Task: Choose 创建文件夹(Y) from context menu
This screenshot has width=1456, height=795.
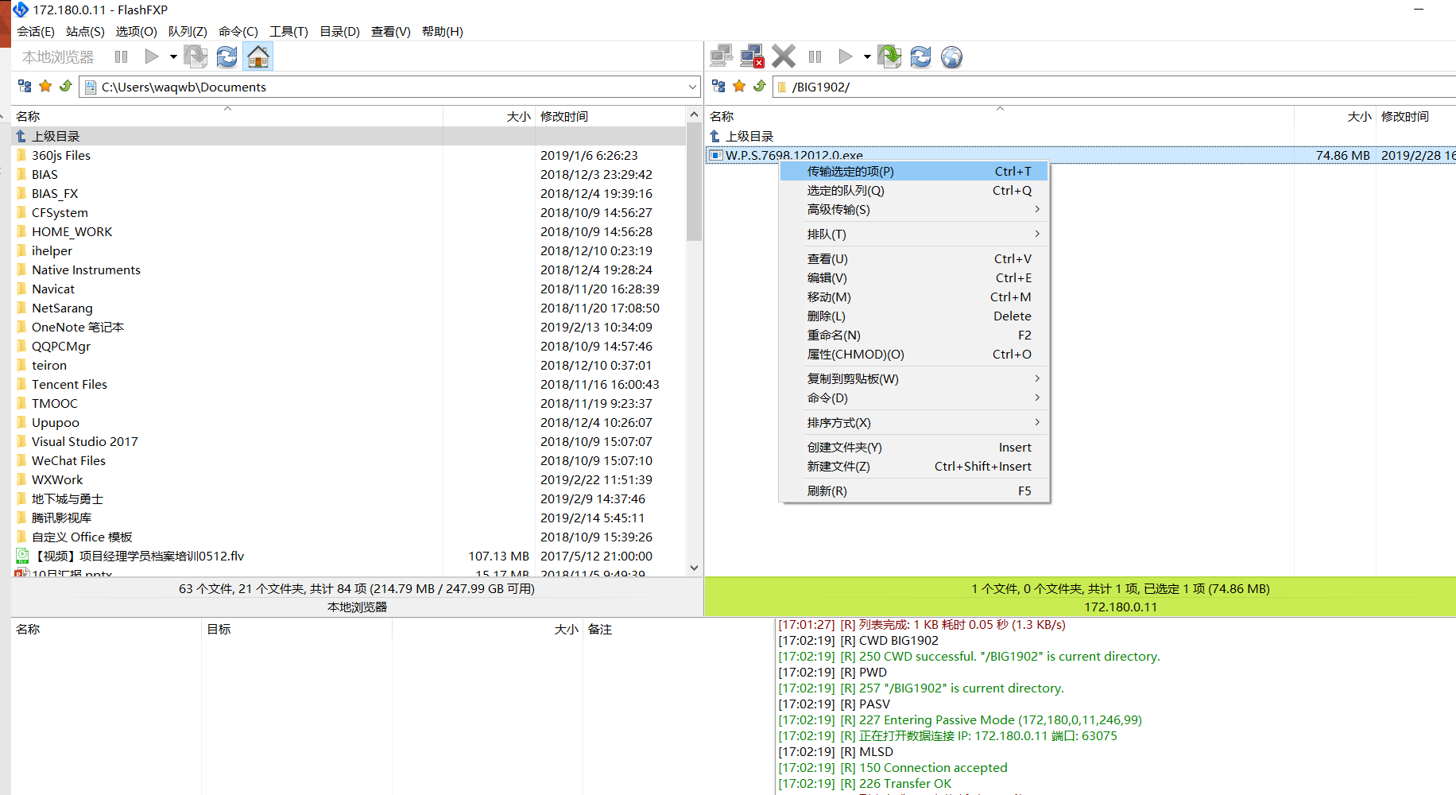Action: (914, 447)
